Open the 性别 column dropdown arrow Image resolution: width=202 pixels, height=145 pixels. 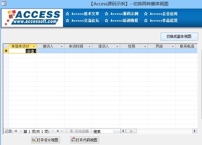[x=145, y=46]
